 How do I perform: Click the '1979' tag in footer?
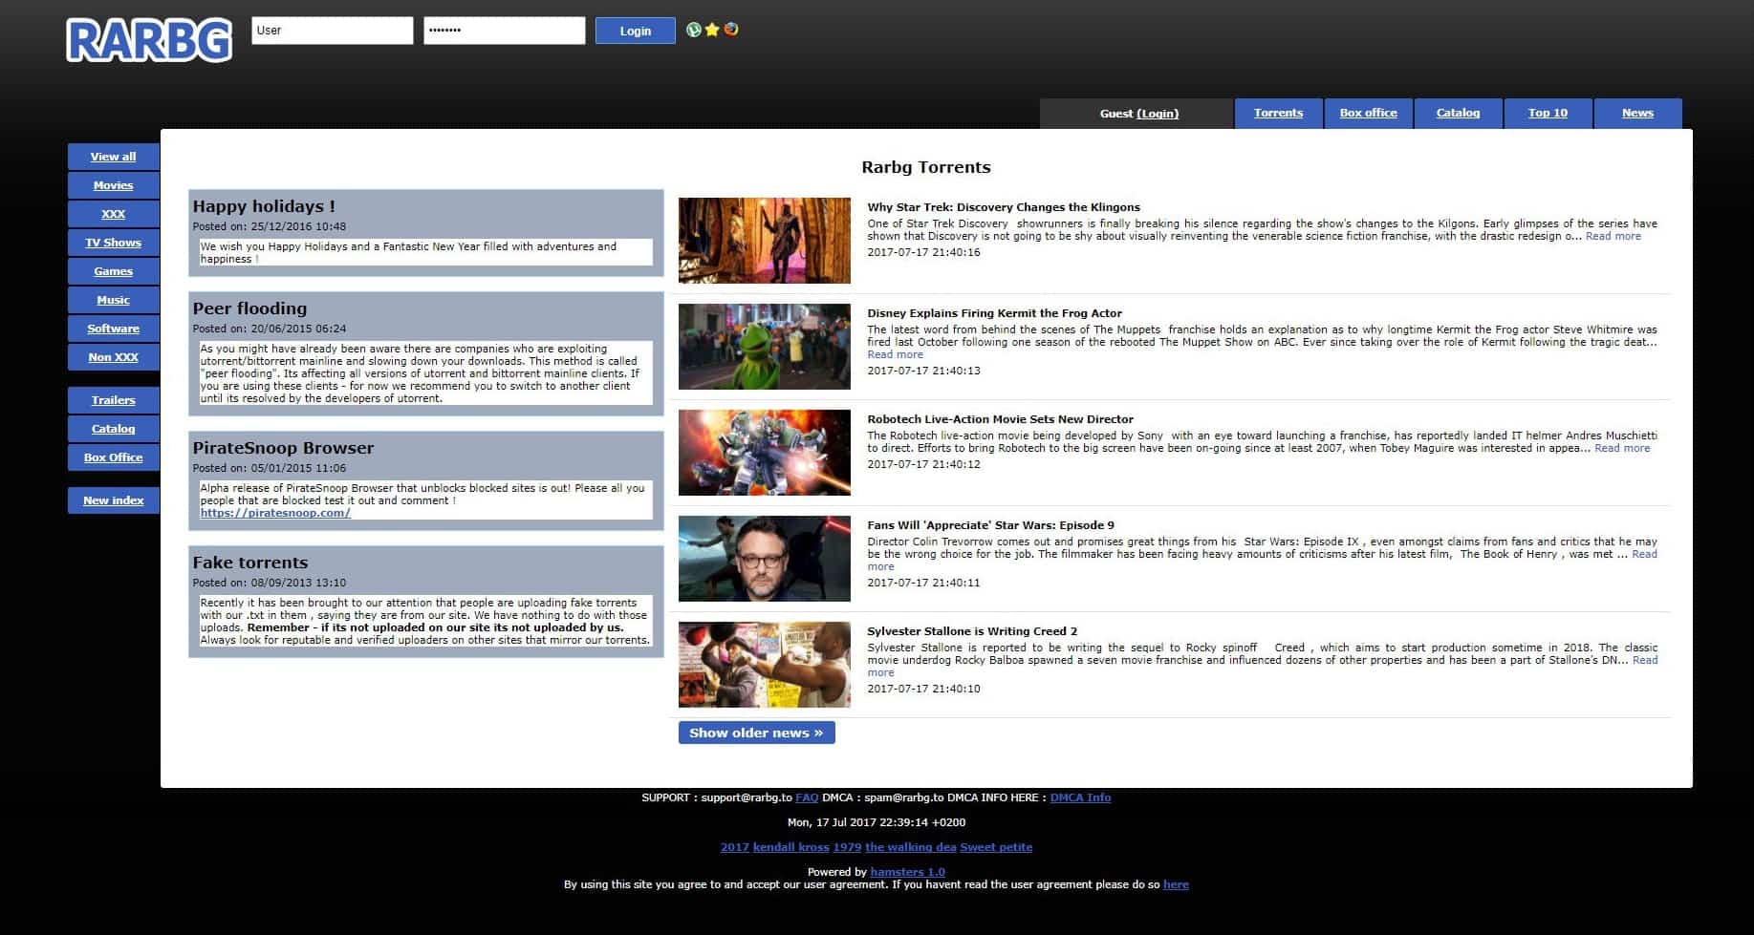point(847,847)
